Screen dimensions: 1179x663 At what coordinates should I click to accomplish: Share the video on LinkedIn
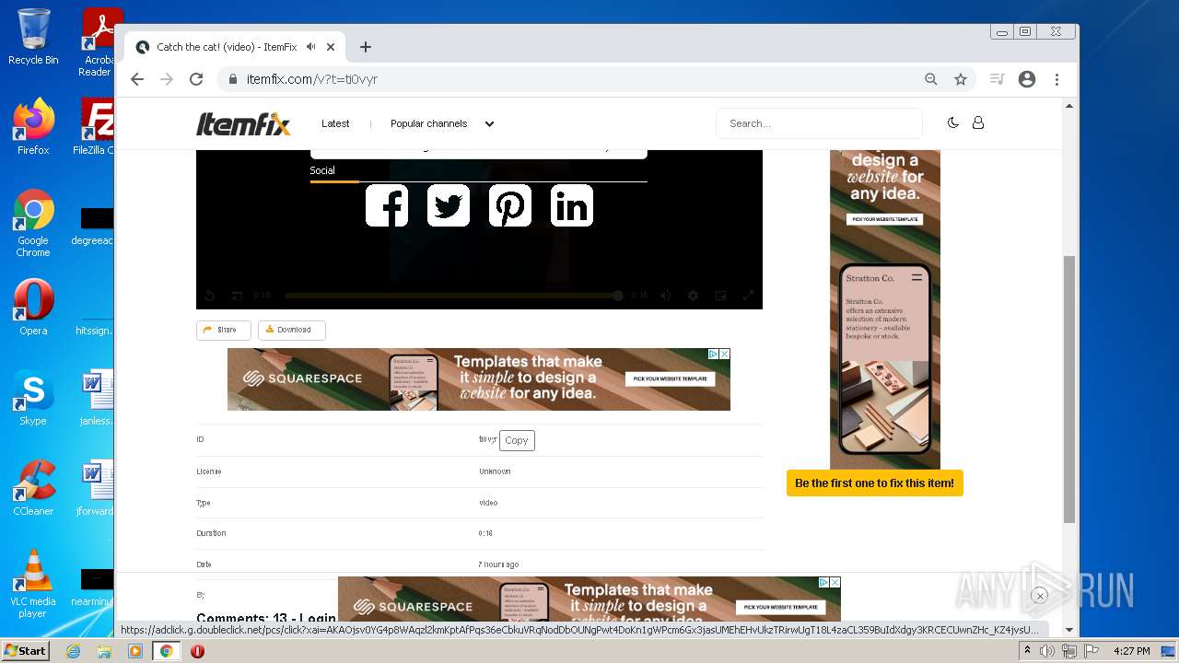point(572,205)
